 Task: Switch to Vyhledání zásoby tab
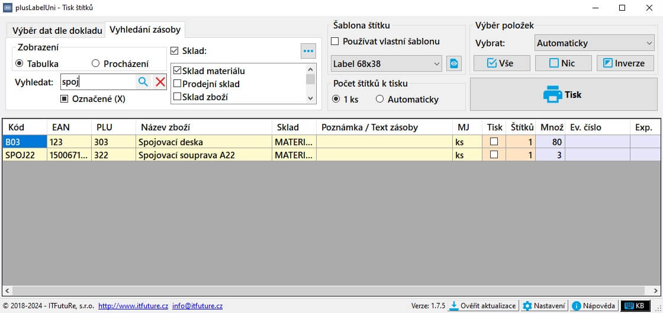(x=145, y=30)
